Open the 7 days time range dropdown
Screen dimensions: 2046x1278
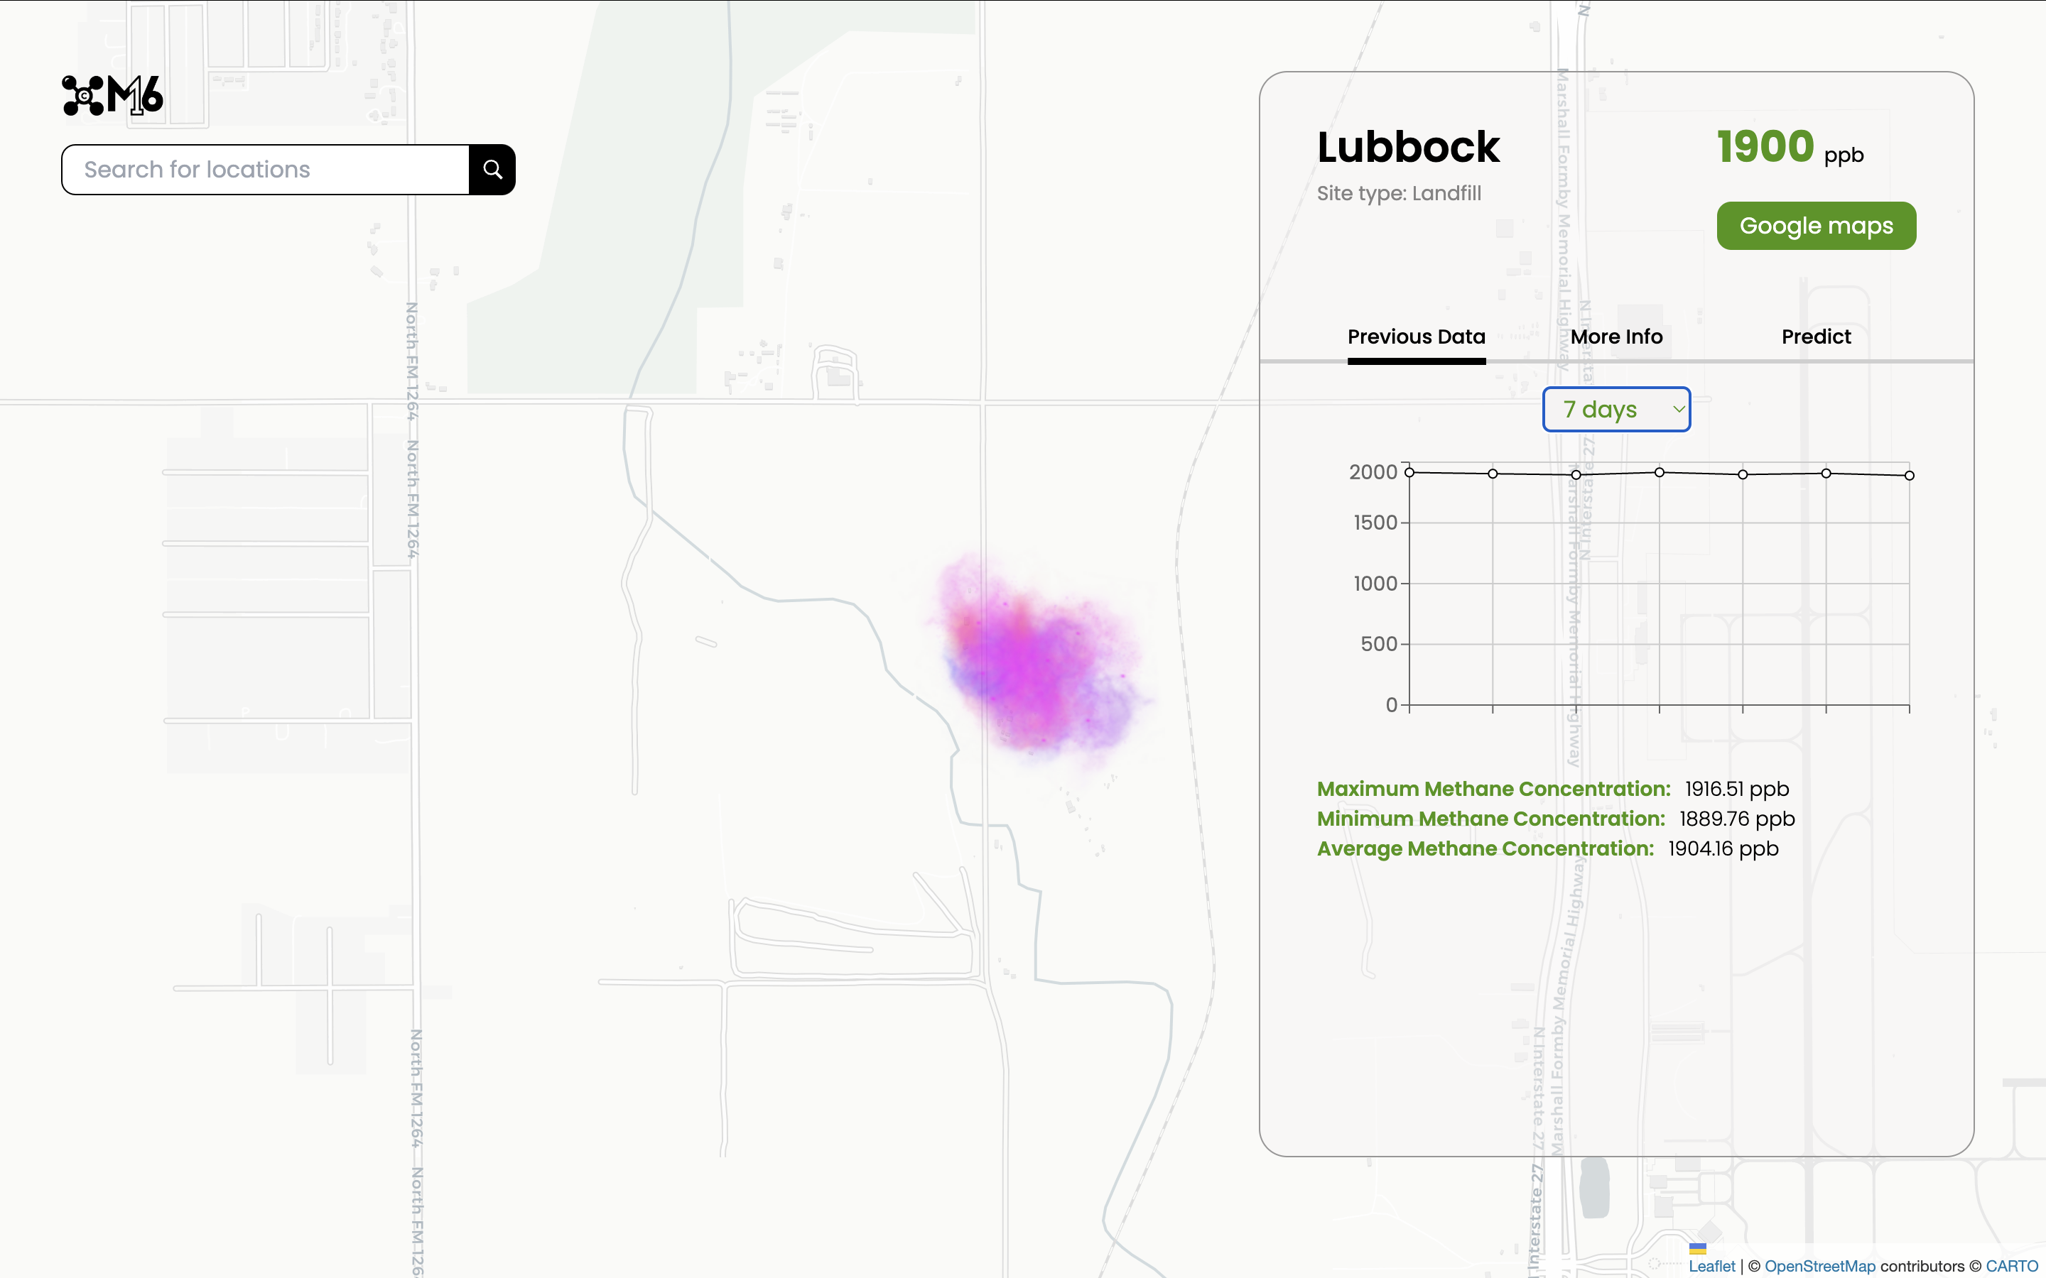coord(1615,409)
